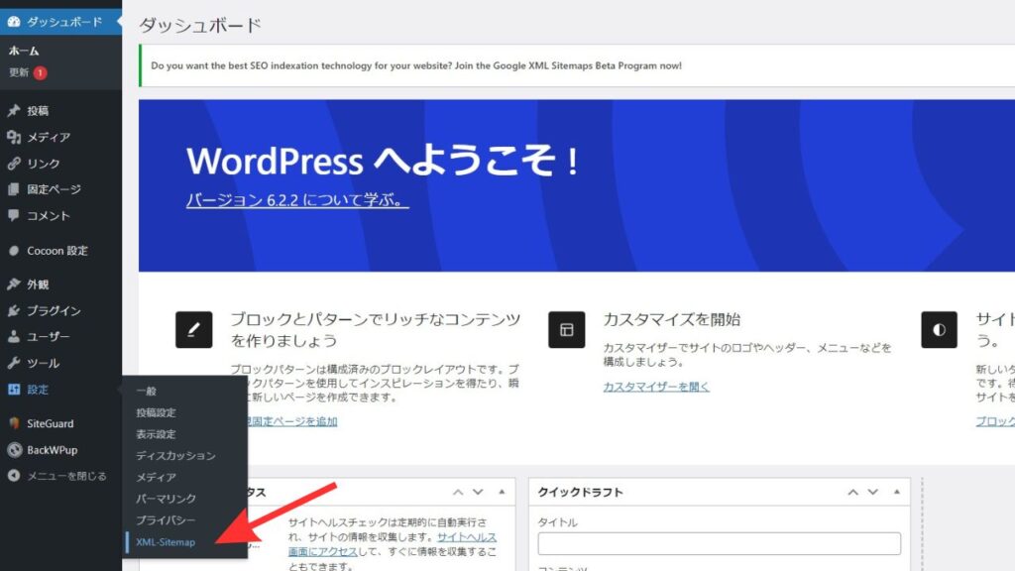Collapse the Site Health widget panel
Screen dimensions: 1015x571
point(502,492)
